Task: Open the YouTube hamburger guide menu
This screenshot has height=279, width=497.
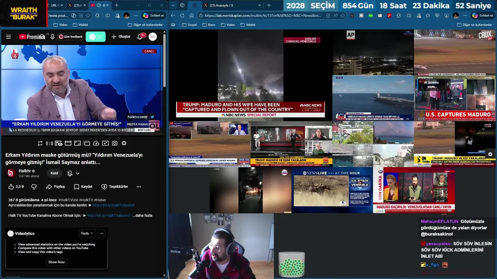Action: point(9,37)
